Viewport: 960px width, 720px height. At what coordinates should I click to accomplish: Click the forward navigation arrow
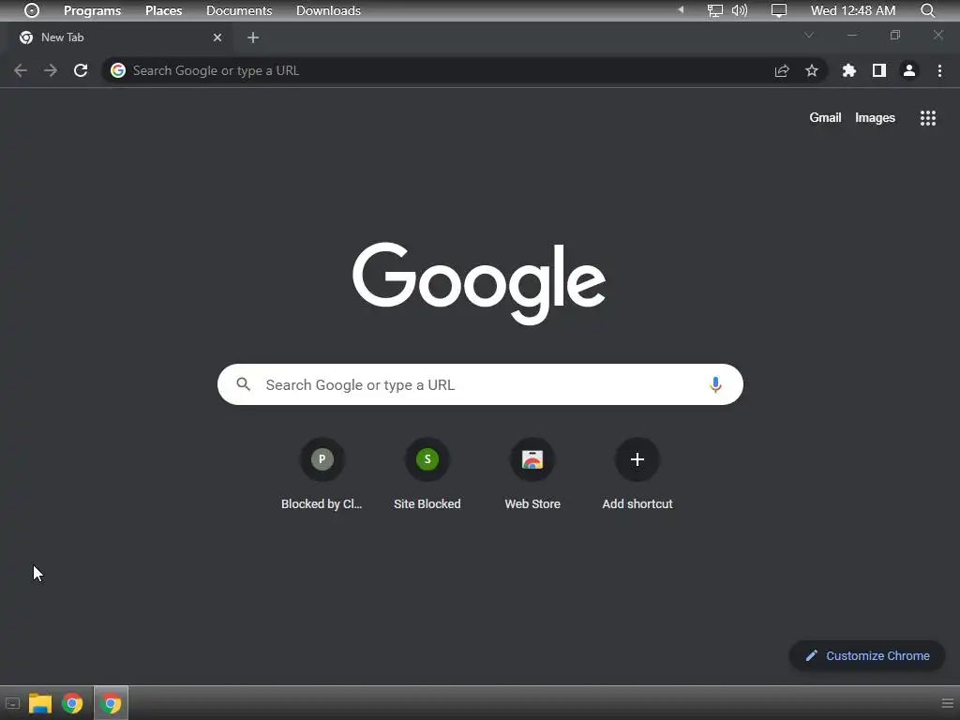[x=51, y=70]
